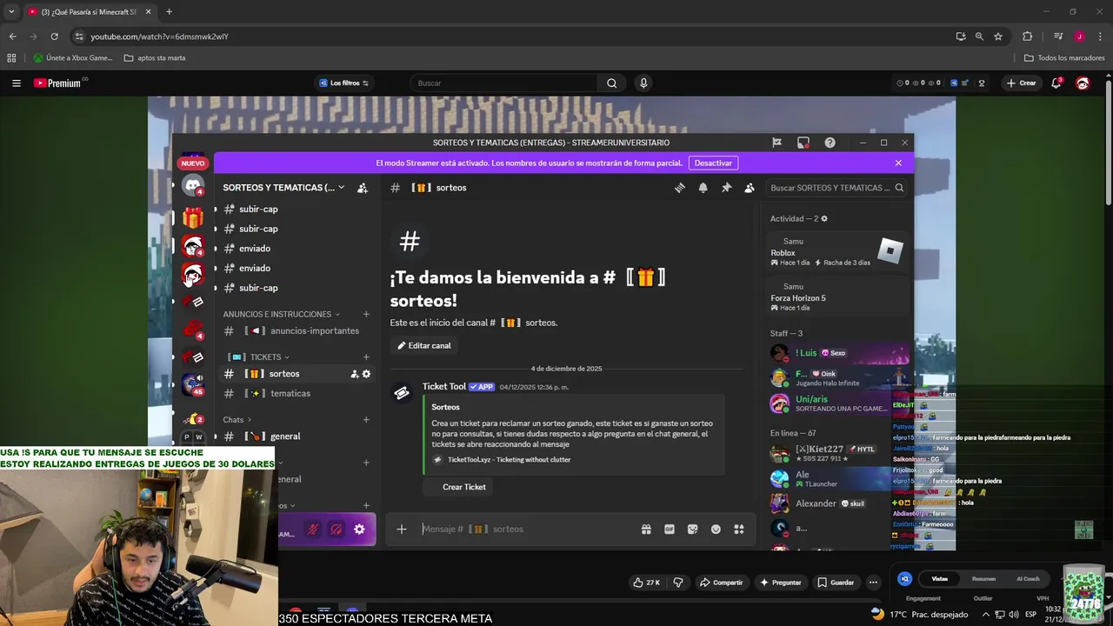This screenshot has width=1113, height=626.
Task: Open YouTube hamburger guide menu
Action: [x=17, y=83]
